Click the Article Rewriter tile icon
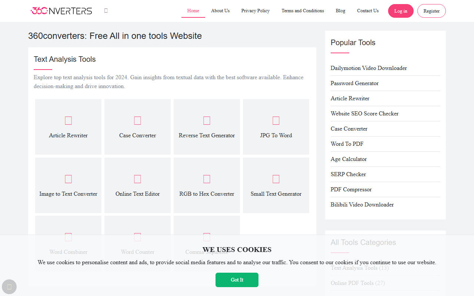474x296 pixels. tap(68, 121)
